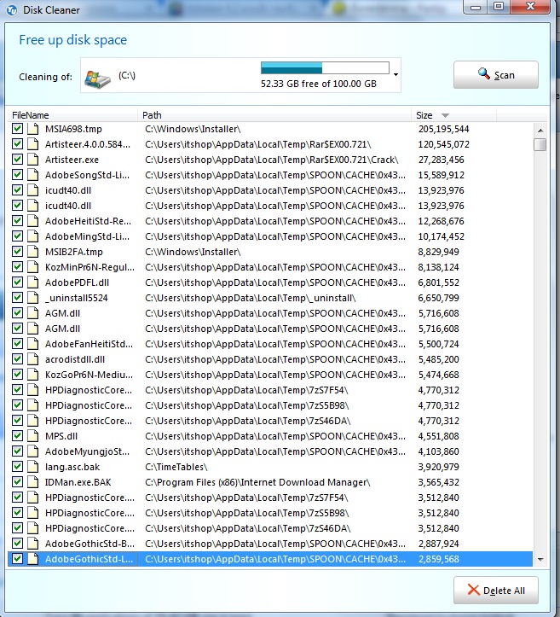Click the vertical scrollbar thumb
This screenshot has height=617, width=560.
pyautogui.click(x=540, y=144)
